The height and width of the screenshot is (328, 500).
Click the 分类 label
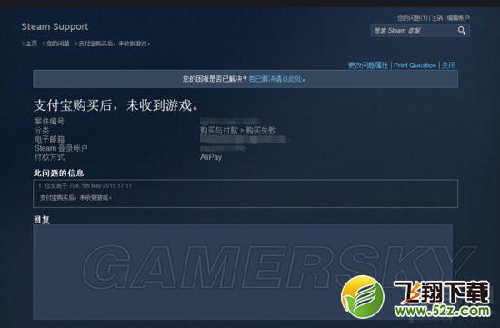[42, 130]
